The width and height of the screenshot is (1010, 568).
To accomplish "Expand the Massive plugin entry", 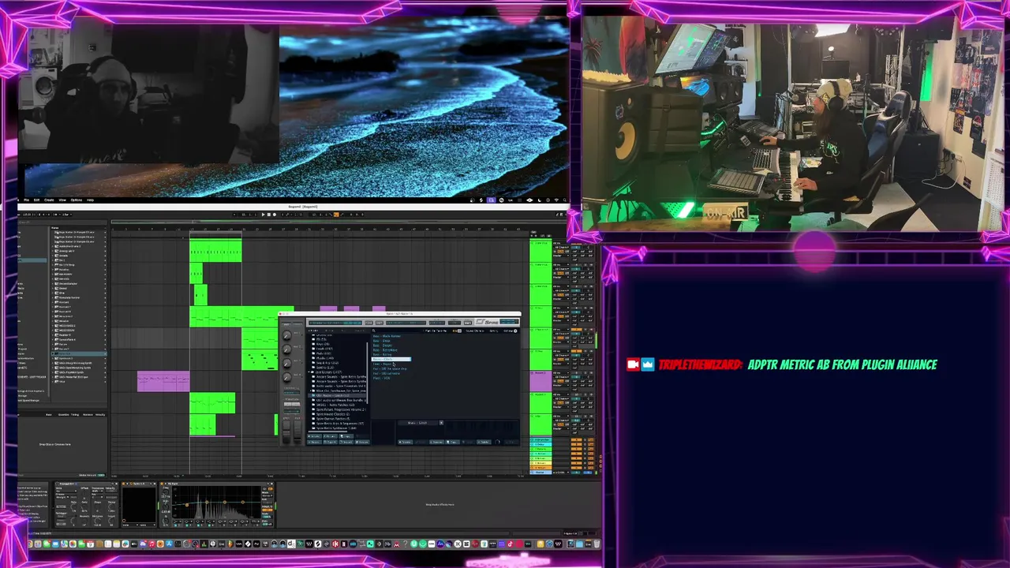I will [x=52, y=321].
